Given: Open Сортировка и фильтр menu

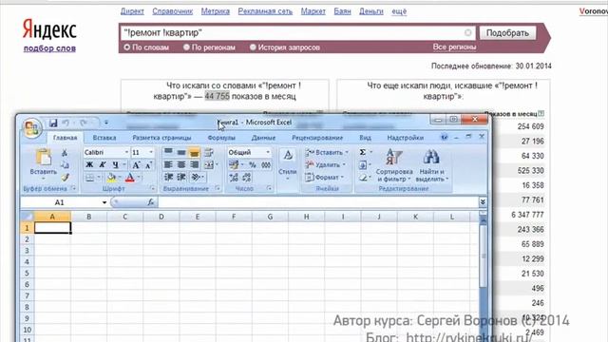Looking at the screenshot, I should click(394, 165).
